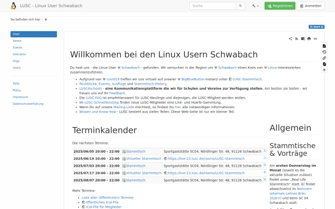Open live-23 room URL in 2025/06/19 row
The width and height of the screenshot is (335, 209).
pos(206,159)
